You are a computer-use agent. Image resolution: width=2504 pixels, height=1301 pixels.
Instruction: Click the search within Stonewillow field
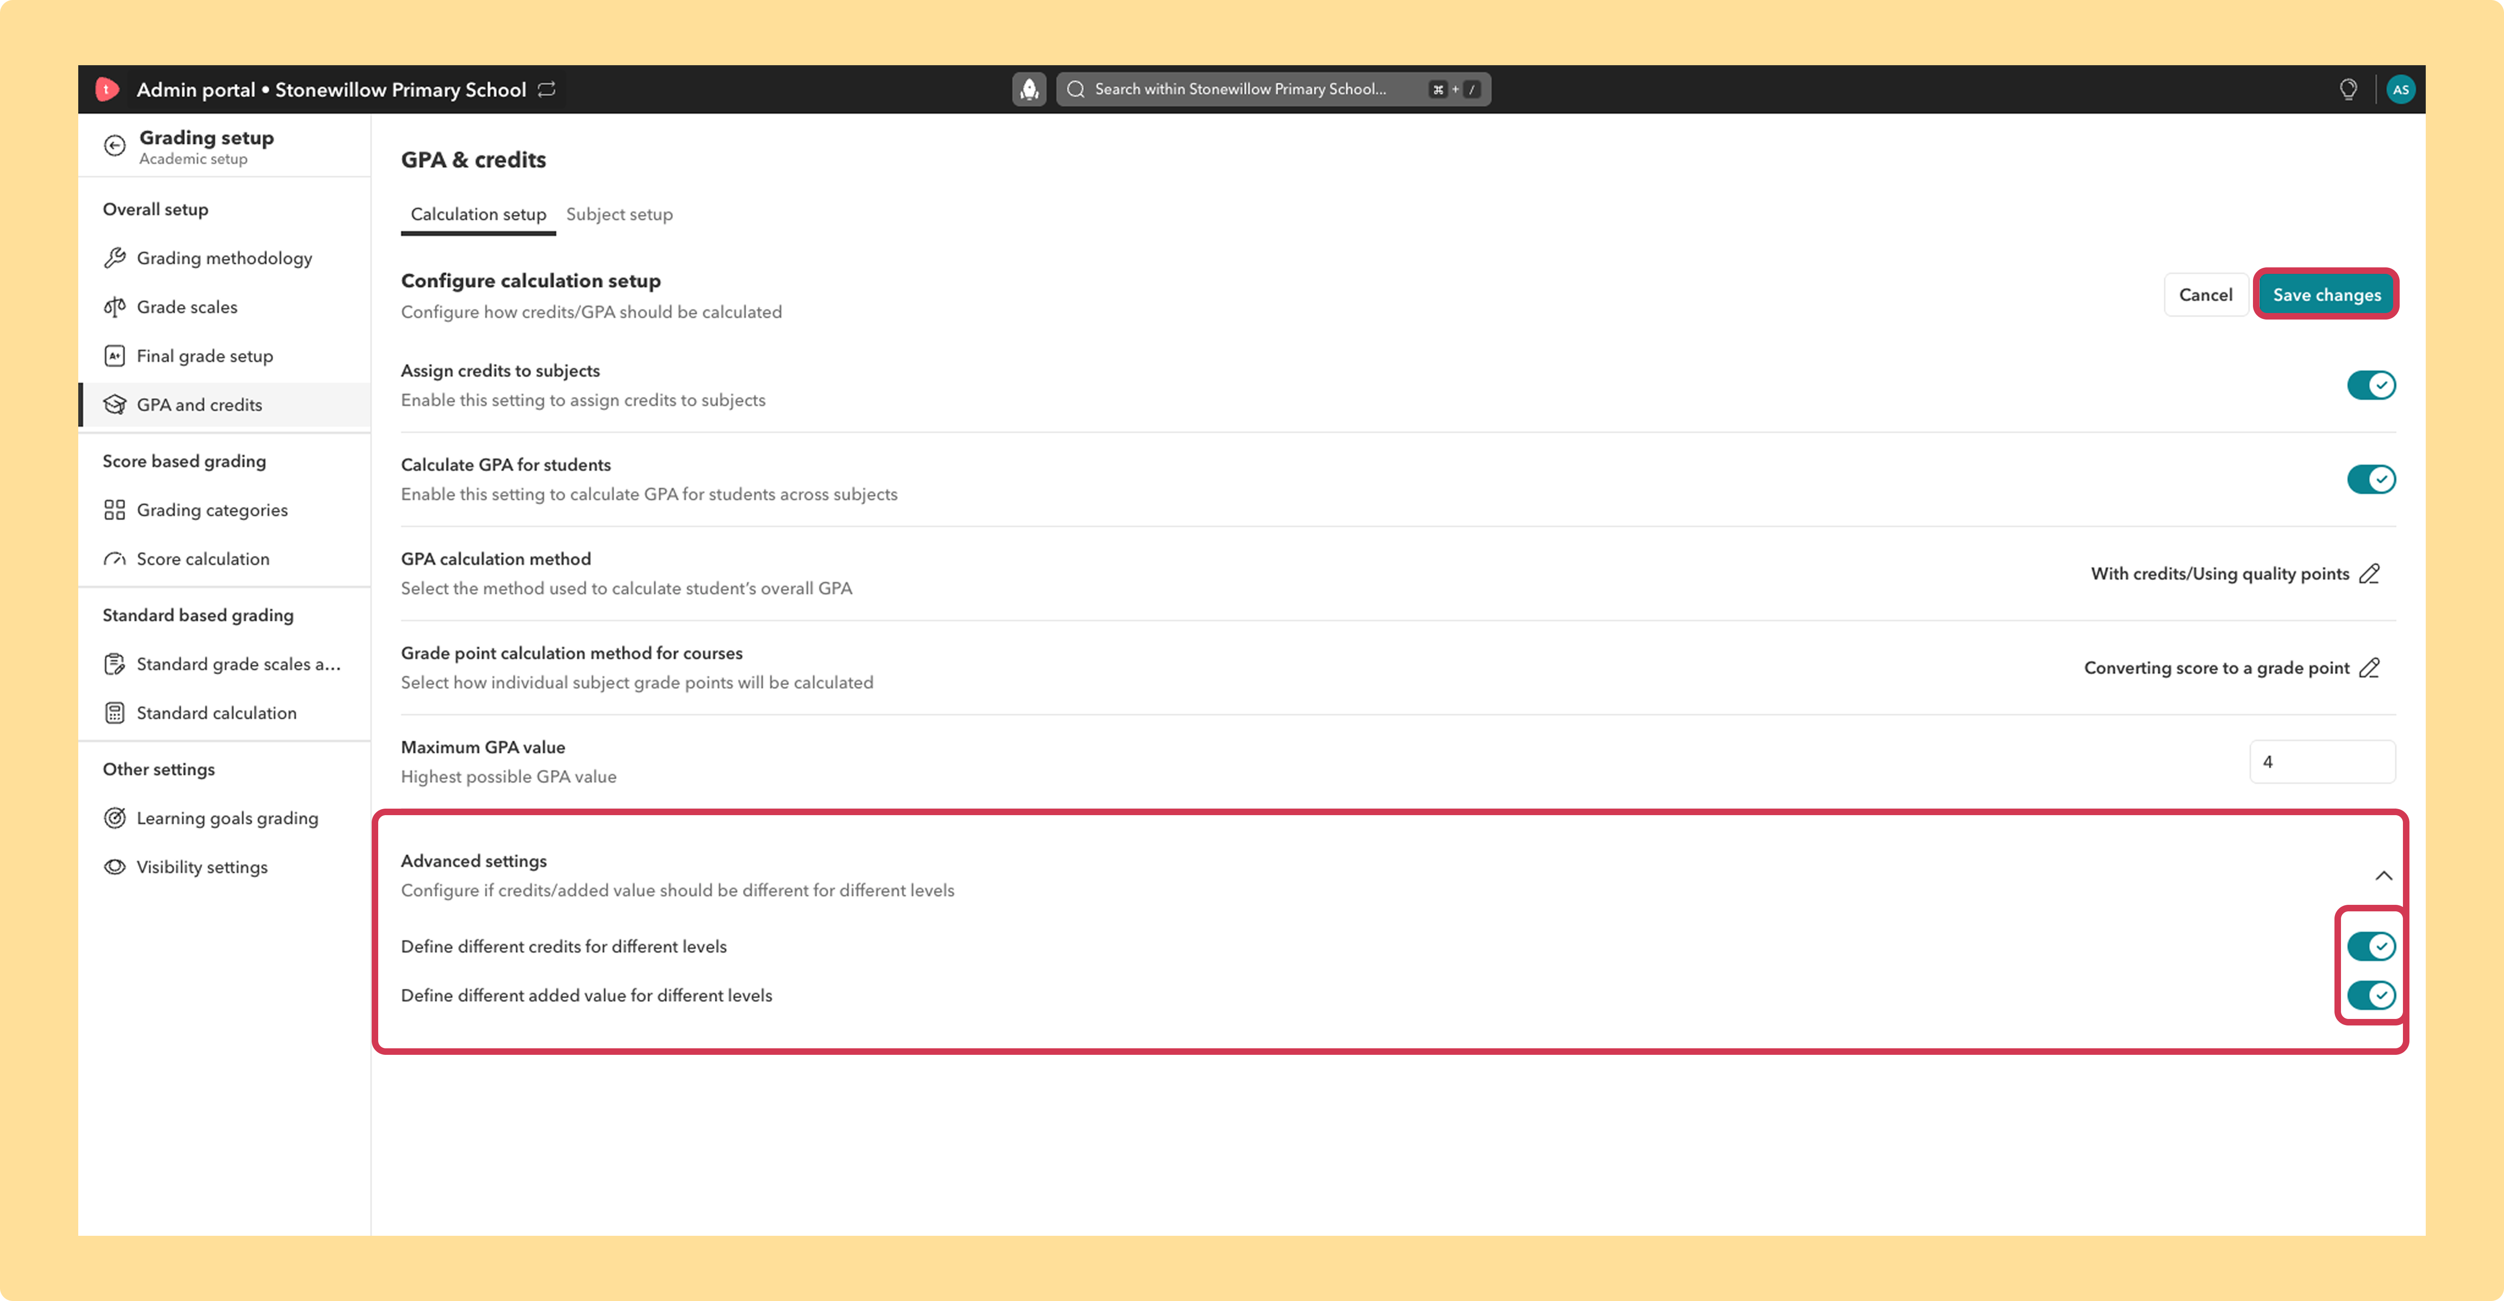(x=1273, y=89)
